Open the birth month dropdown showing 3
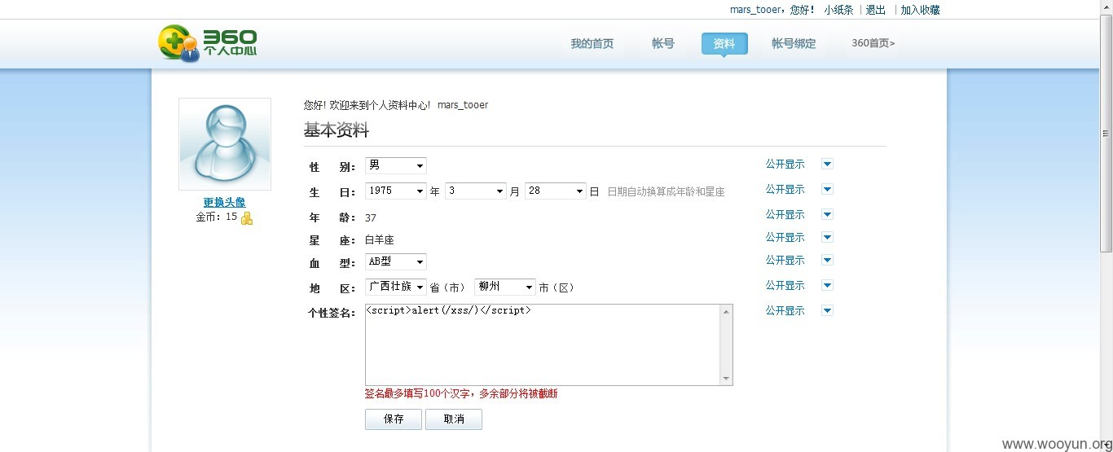Viewport: 1113px width, 452px height. click(476, 191)
